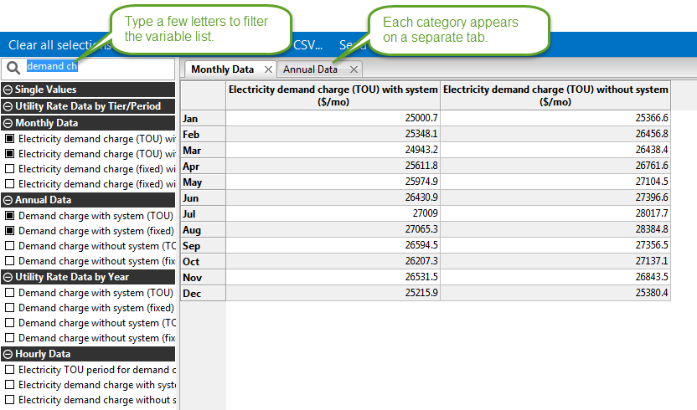This screenshot has height=410, width=697.
Task: Switch to the Annual Data tab
Action: pyautogui.click(x=310, y=69)
